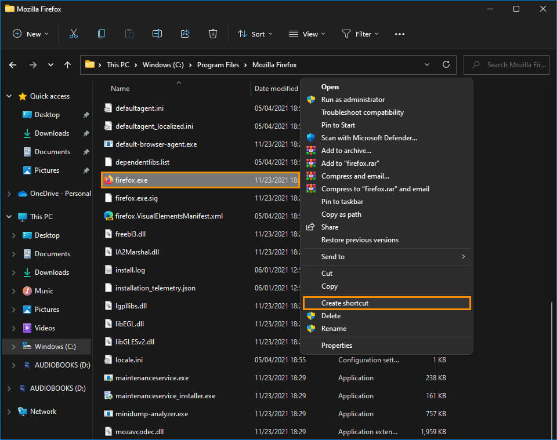The image size is (557, 440).
Task: Select installation_telemetry.json file
Action: pyautogui.click(x=155, y=288)
